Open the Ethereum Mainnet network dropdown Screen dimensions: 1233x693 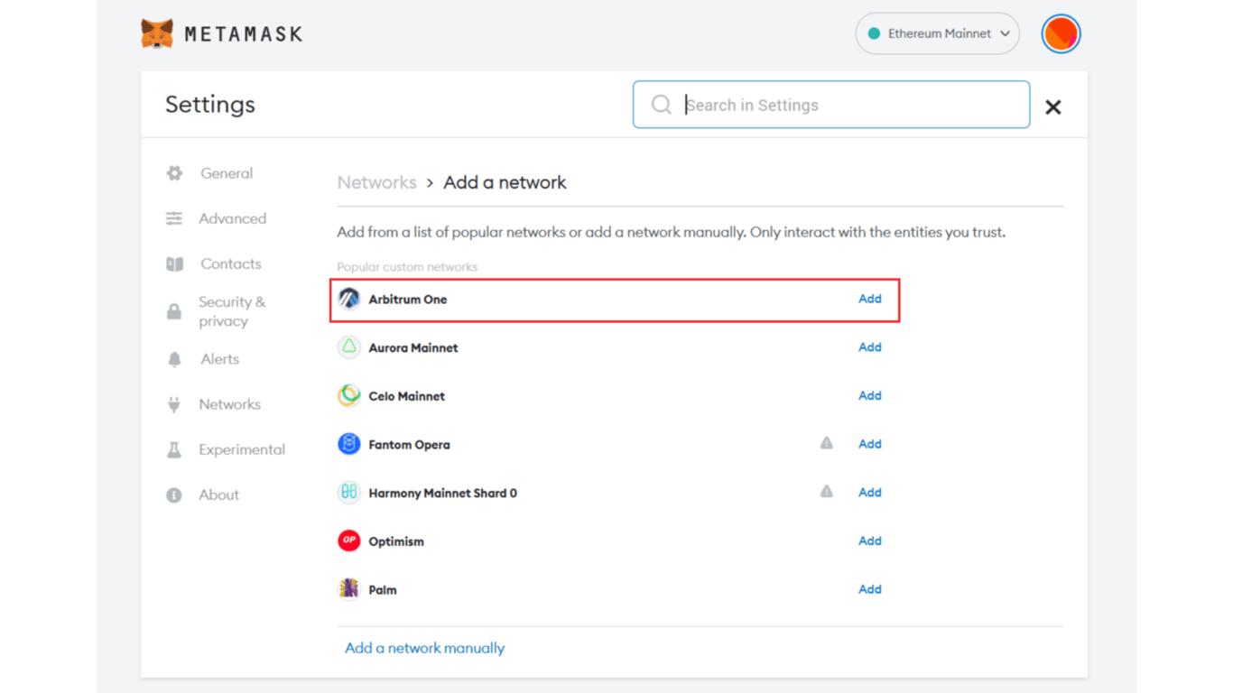tap(937, 32)
